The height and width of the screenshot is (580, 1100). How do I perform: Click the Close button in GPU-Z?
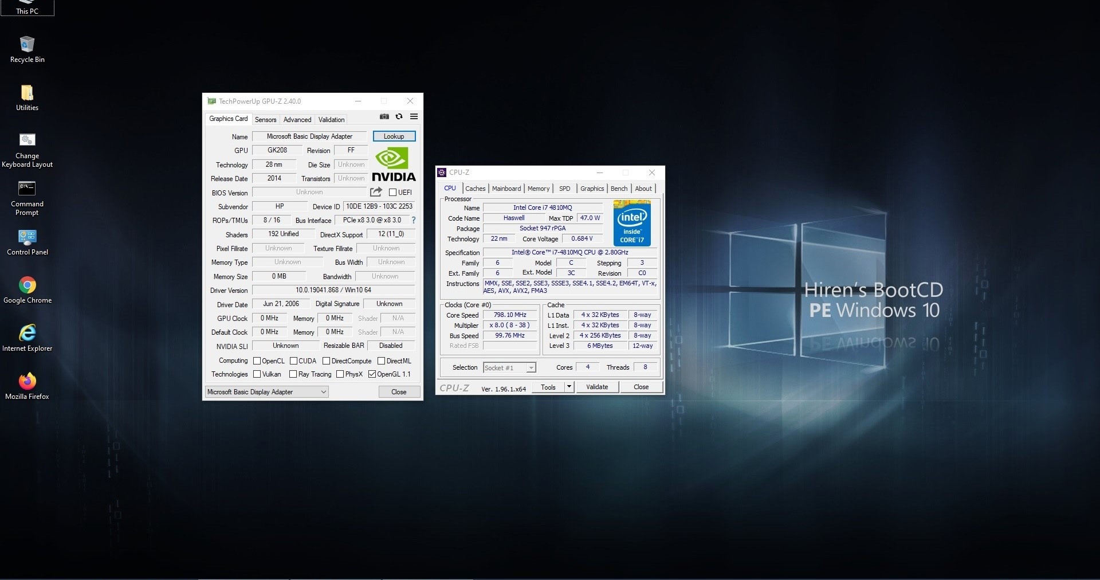pos(399,392)
